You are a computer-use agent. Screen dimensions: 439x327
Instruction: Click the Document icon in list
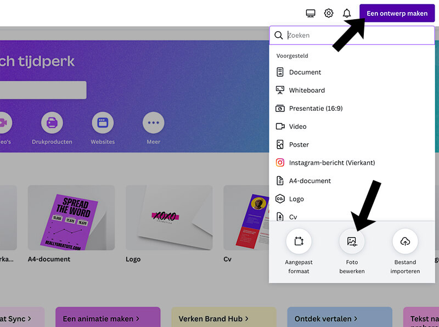coord(280,72)
